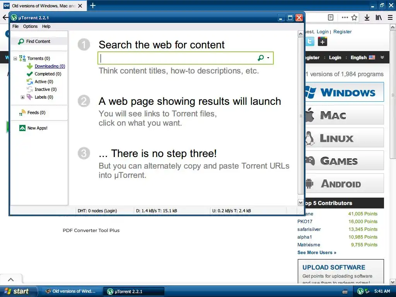Click contributor PKO17 link
Screen dimensions: 396x297
coord(305,222)
